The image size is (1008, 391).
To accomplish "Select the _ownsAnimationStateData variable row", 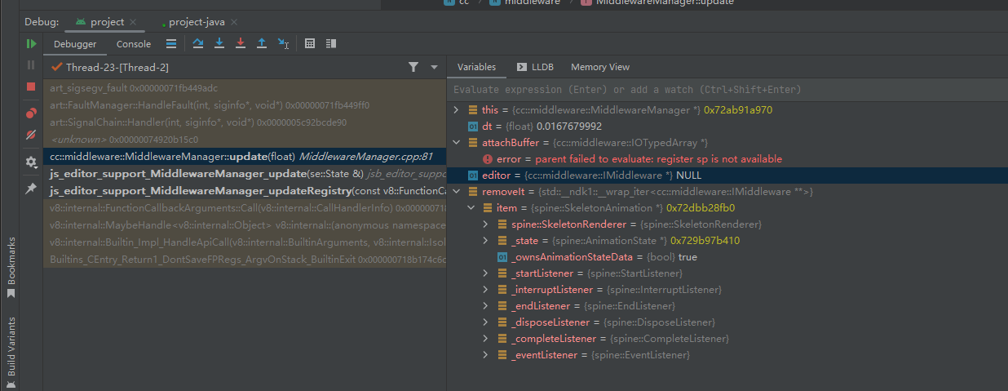I will [x=727, y=256].
